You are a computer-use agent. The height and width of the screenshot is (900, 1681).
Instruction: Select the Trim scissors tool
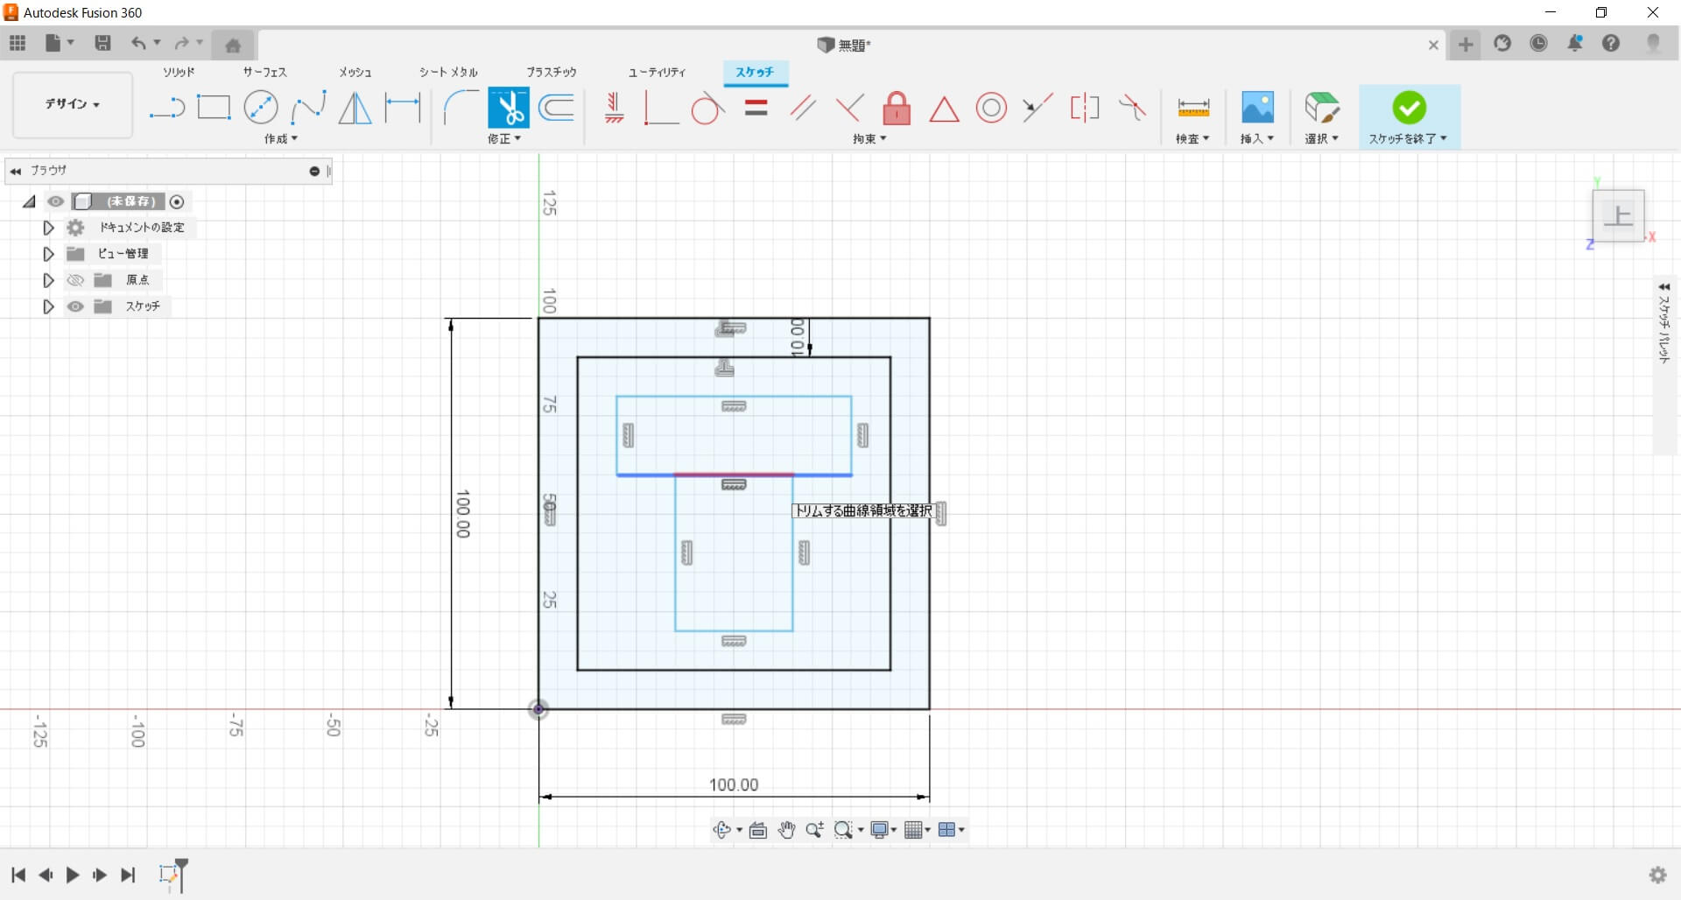click(508, 108)
